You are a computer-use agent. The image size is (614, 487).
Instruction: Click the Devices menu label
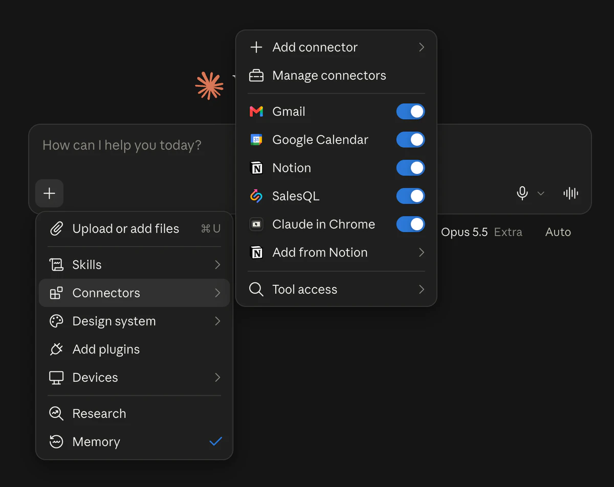pos(95,378)
